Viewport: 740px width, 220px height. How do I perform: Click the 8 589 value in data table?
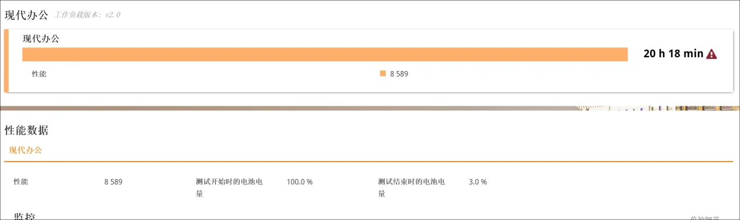coord(113,182)
